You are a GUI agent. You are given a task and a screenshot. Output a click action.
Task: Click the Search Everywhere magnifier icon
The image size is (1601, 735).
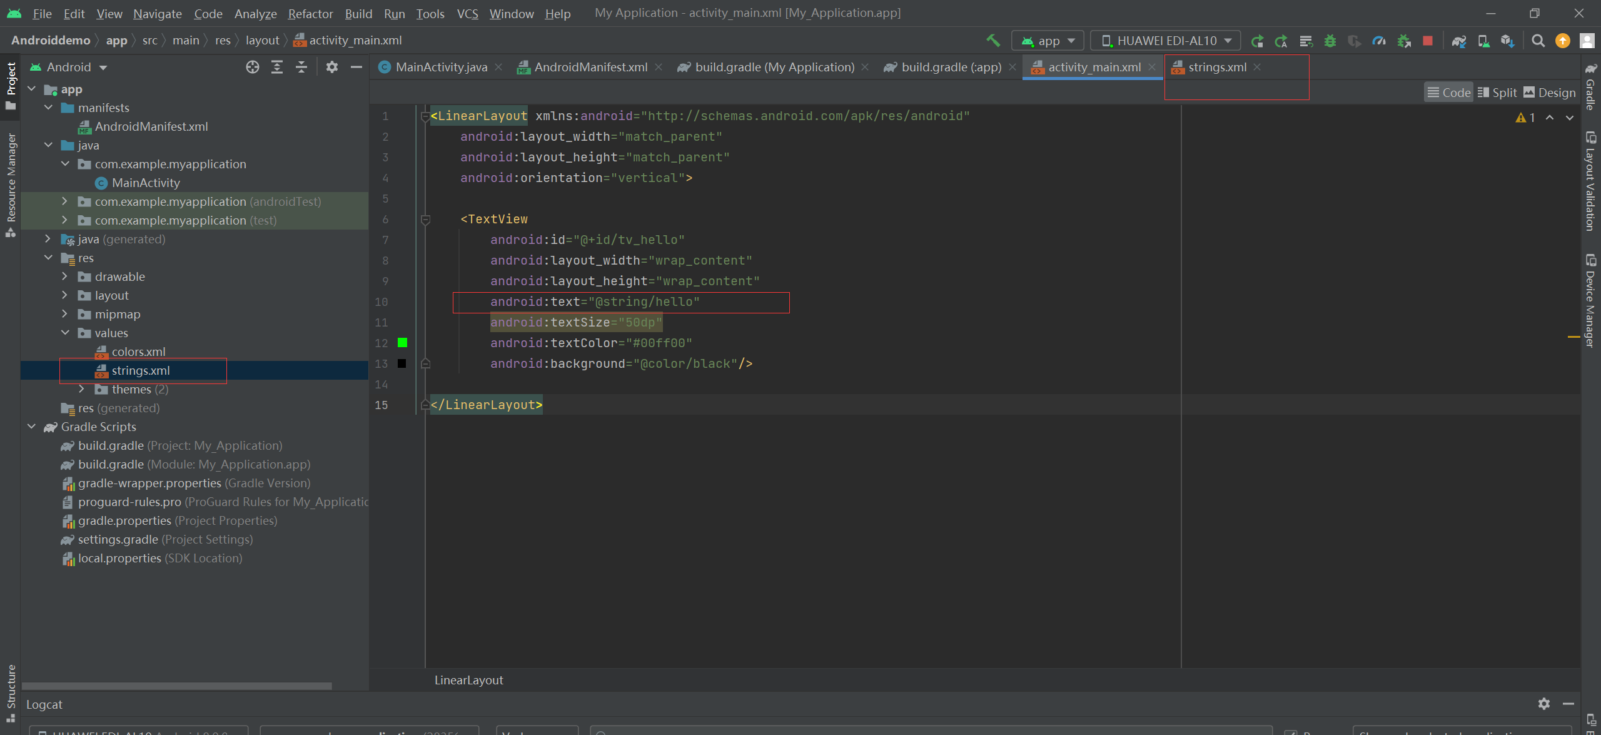point(1538,41)
